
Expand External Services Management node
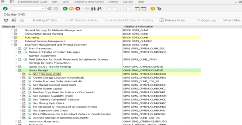(x=12, y=41)
